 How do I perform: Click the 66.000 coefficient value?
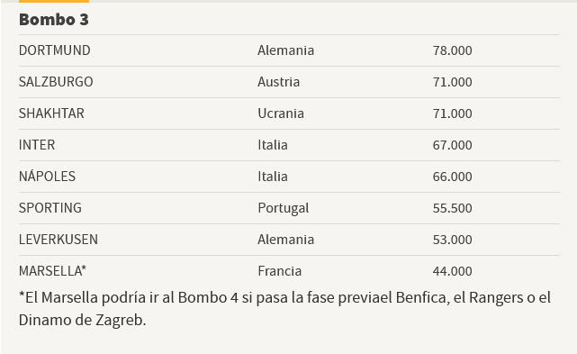pyautogui.click(x=452, y=177)
